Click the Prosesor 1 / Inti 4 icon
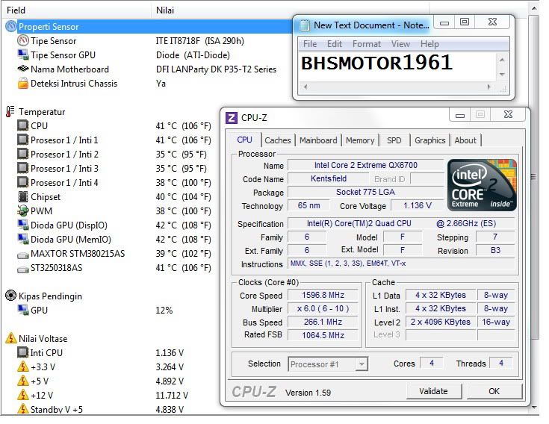Screen dimensions: 549x424 (22, 182)
